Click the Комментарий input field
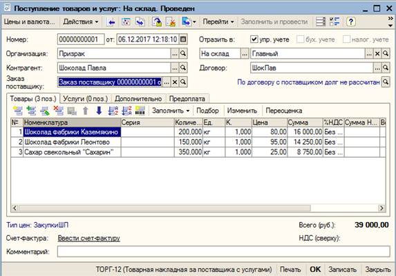This screenshot has height=276, width=396. 223,252
